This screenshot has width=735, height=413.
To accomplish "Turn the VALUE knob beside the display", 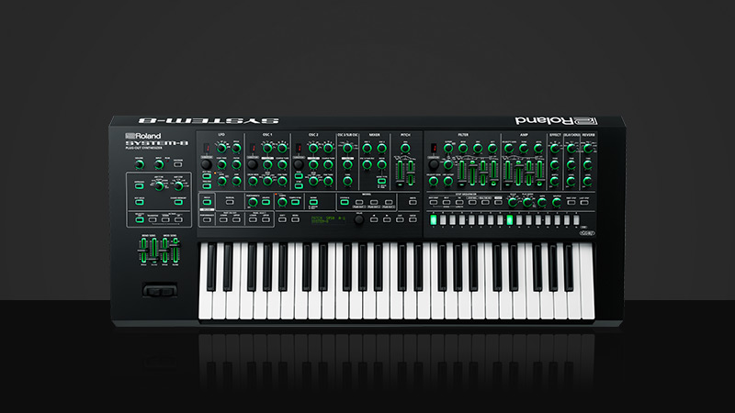I will click(359, 219).
